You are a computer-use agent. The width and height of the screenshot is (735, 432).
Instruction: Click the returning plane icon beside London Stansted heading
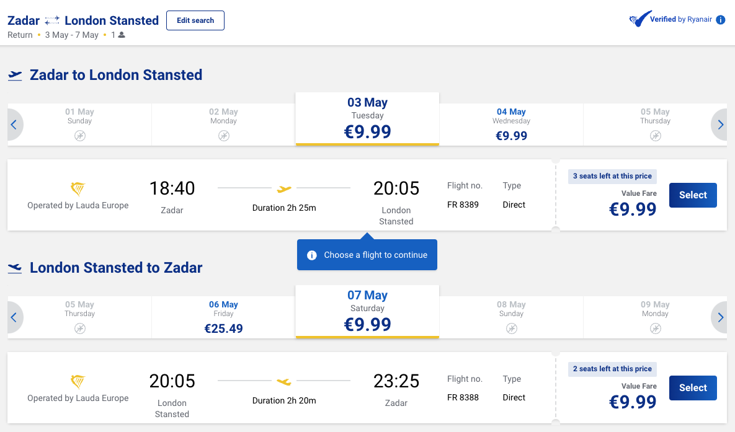click(15, 268)
